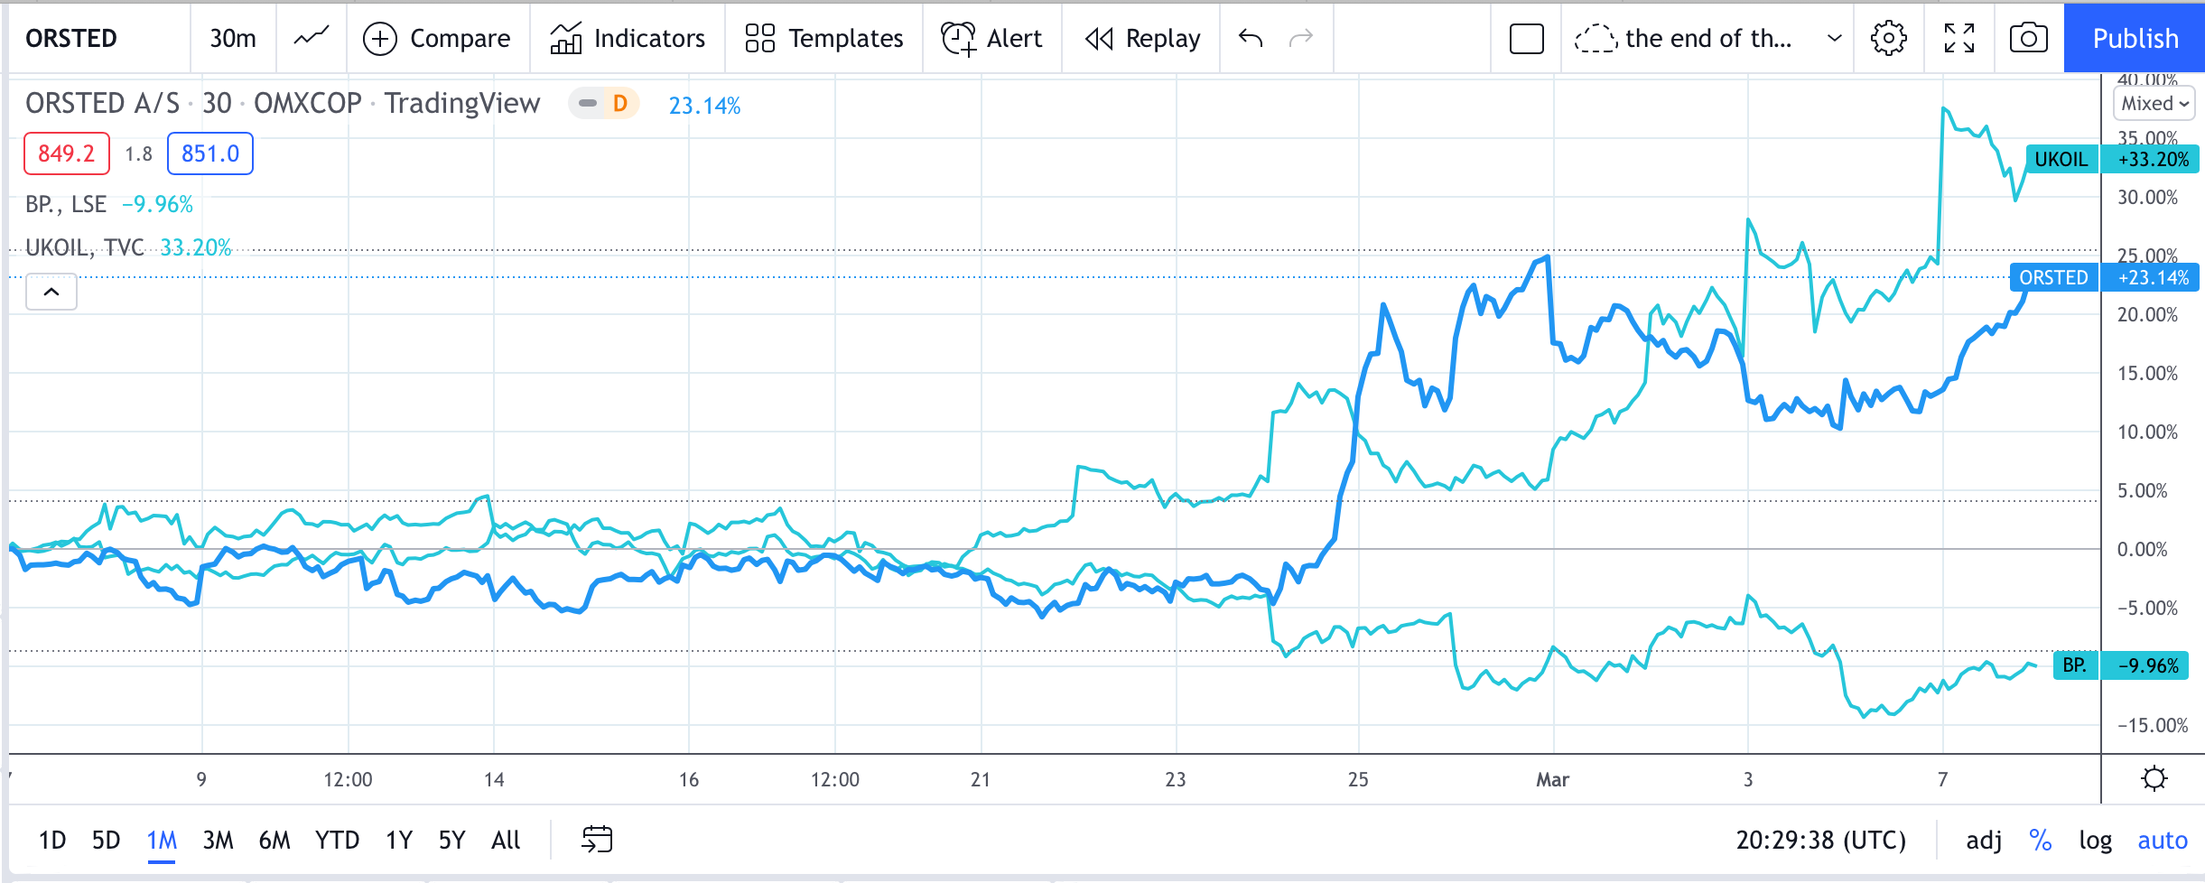Click the 849.2 sell price button
The width and height of the screenshot is (2205, 883).
[x=66, y=153]
